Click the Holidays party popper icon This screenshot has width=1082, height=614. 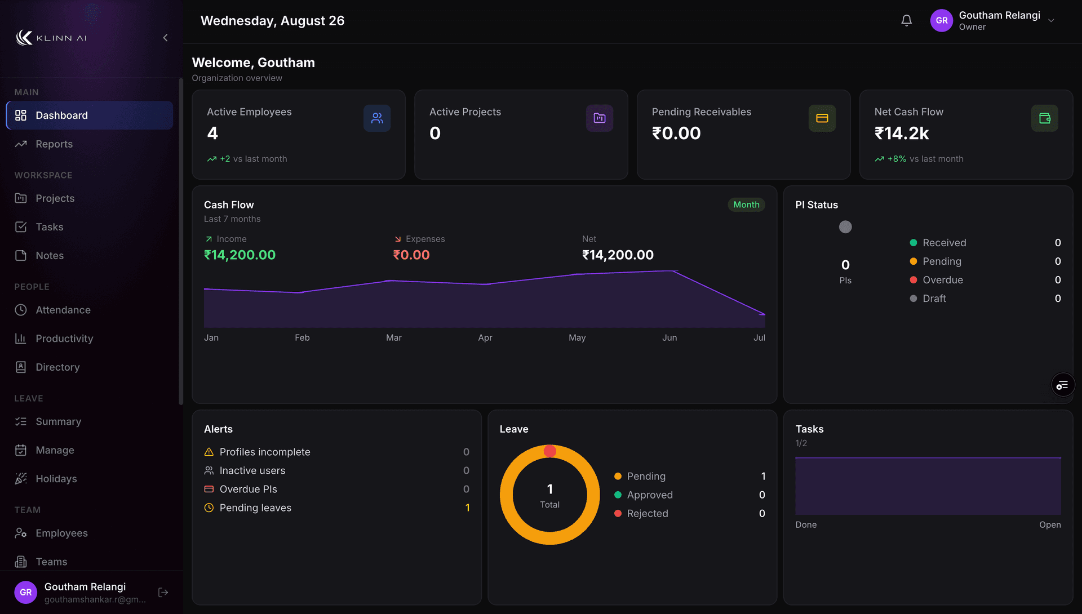click(21, 479)
